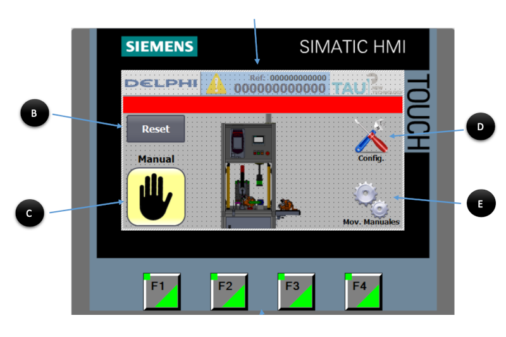Click the black callout marker B
The image size is (506, 337).
point(34,114)
